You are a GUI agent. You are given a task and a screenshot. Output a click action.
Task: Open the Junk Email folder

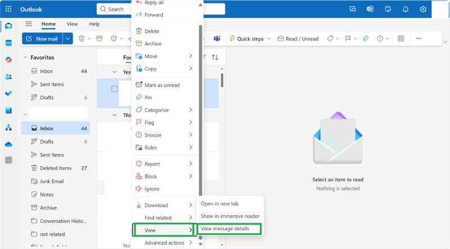point(55,181)
